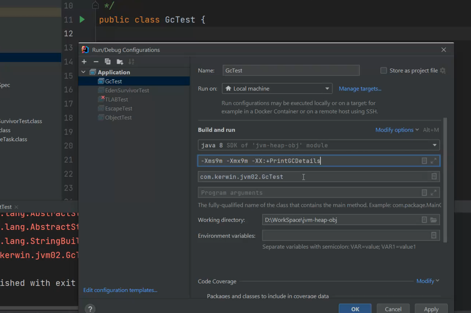Image resolution: width=471 pixels, height=313 pixels.
Task: Confirm with the OK button
Action: (x=355, y=309)
